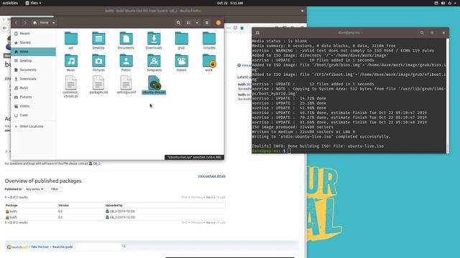This screenshot has width=460, height=258.
Task: Click the new tab icon in terminal
Action: pyautogui.click(x=257, y=33)
